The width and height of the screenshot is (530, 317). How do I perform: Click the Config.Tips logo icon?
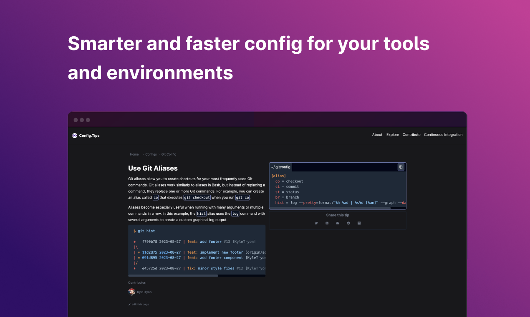[x=75, y=135]
